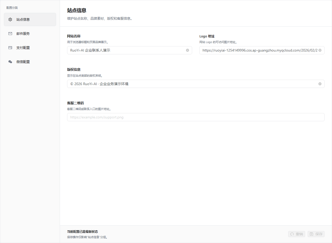
Task: Switch to the 微信配置 category
Action: [30, 62]
